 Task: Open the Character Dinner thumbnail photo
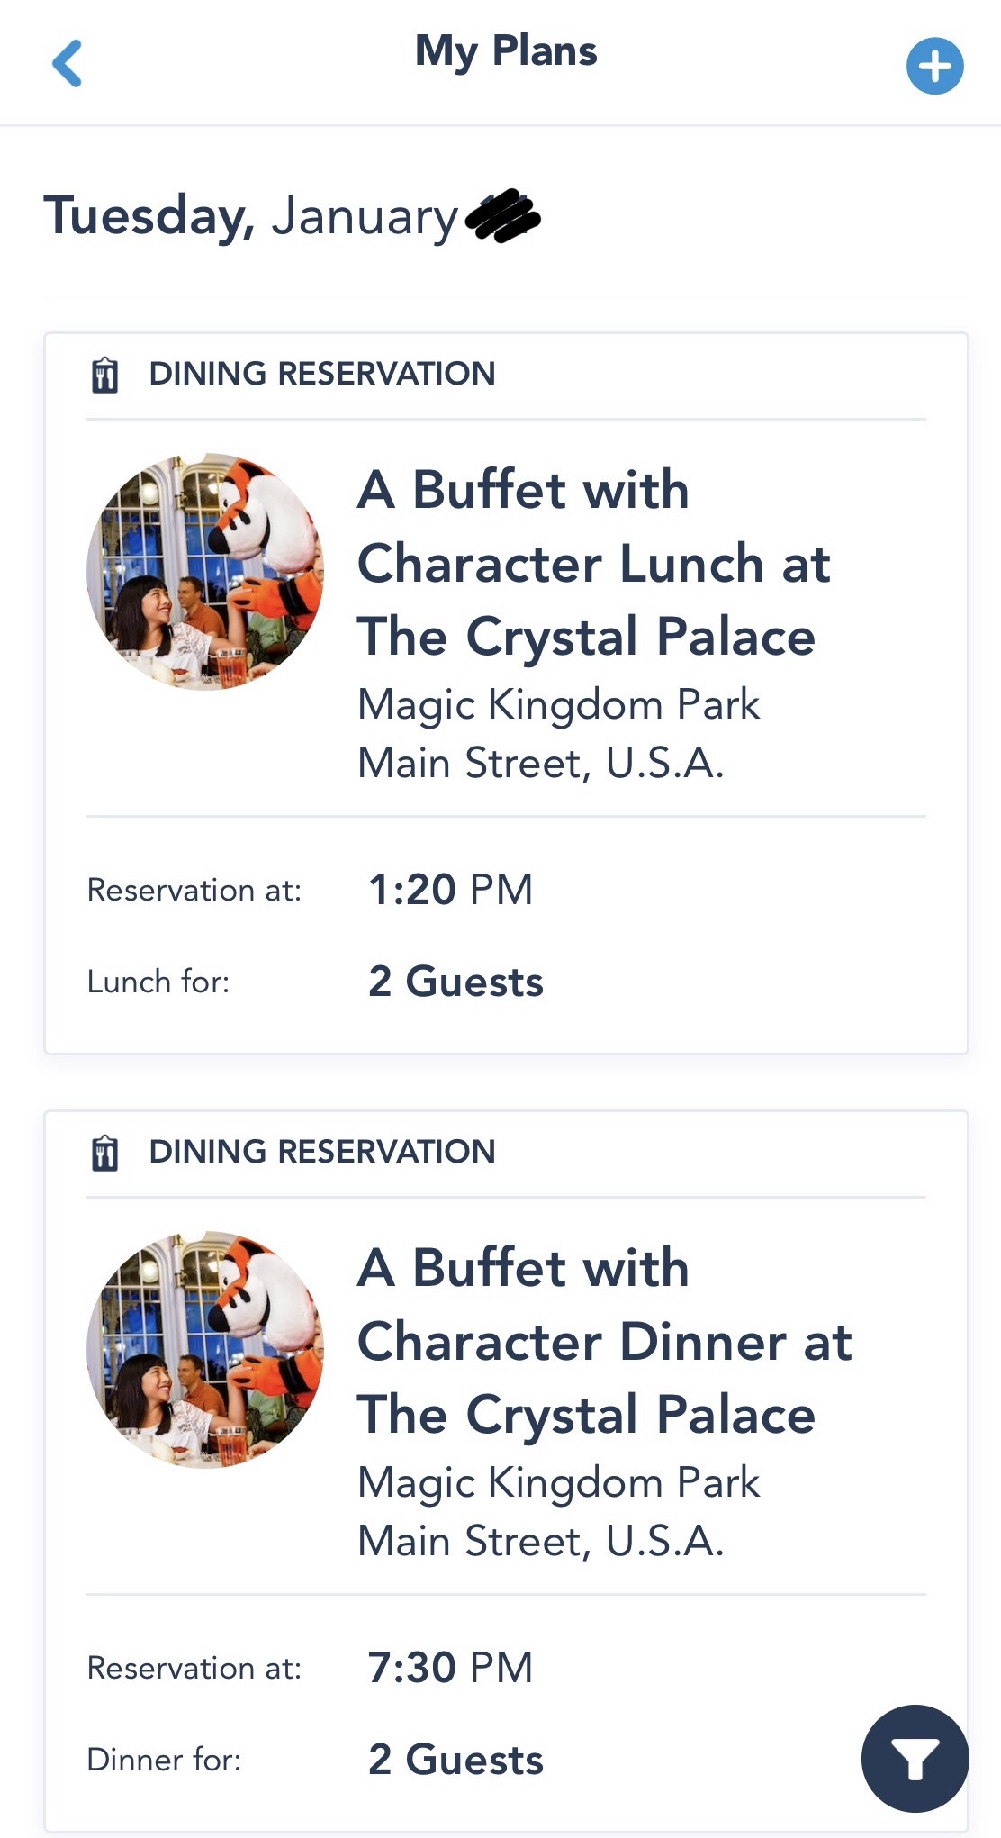coord(205,1350)
